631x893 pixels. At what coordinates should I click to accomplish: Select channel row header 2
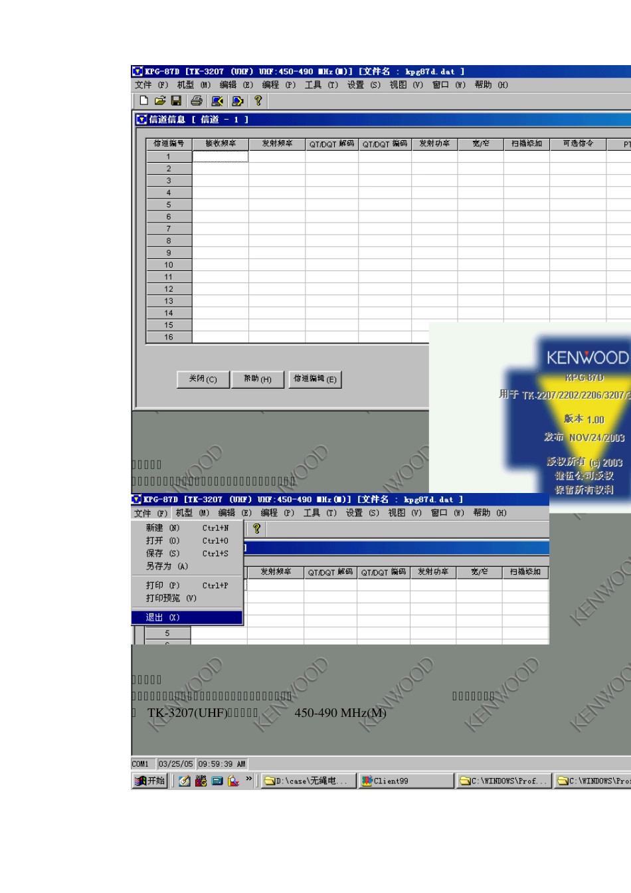click(169, 169)
